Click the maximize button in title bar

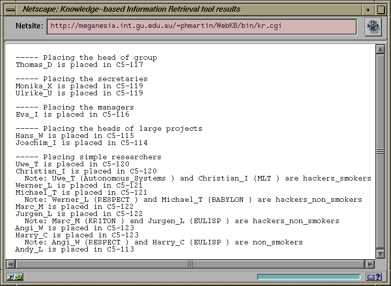380,9
